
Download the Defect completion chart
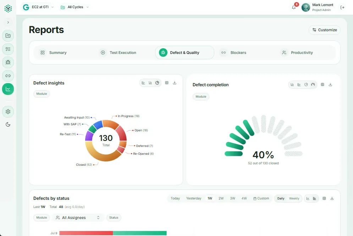[x=331, y=85]
